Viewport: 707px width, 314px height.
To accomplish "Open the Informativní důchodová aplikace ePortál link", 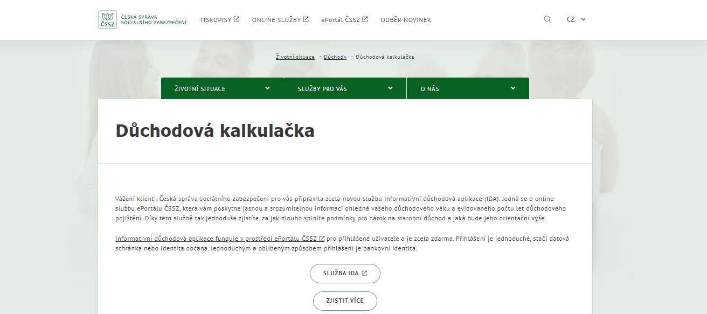I will 220,239.
